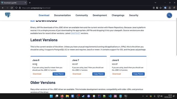Expand the list all tabs chevron

[155, 3]
